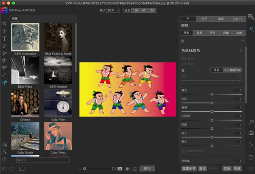Click the reset-all arrow above Tone & Color
This screenshot has height=174, width=255.
tap(243, 41)
